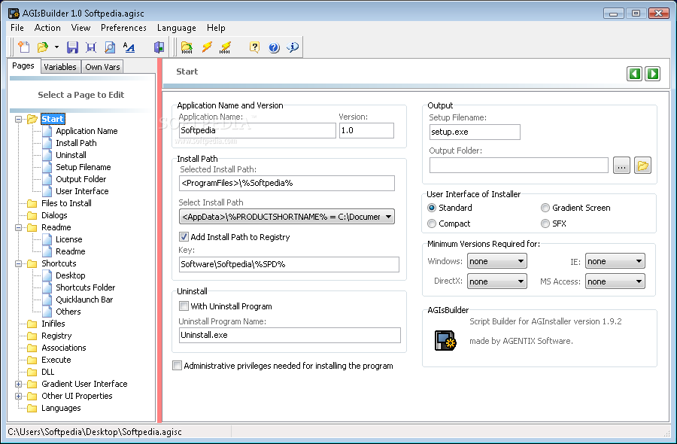Click the ... browse button for Output Folder
Image resolution: width=677 pixels, height=444 pixels.
pos(621,166)
